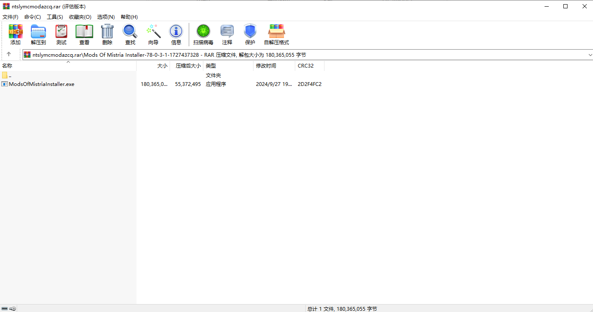This screenshot has height=312, width=593.
Task: Minimize the WinRAR window
Action: pyautogui.click(x=546, y=6)
